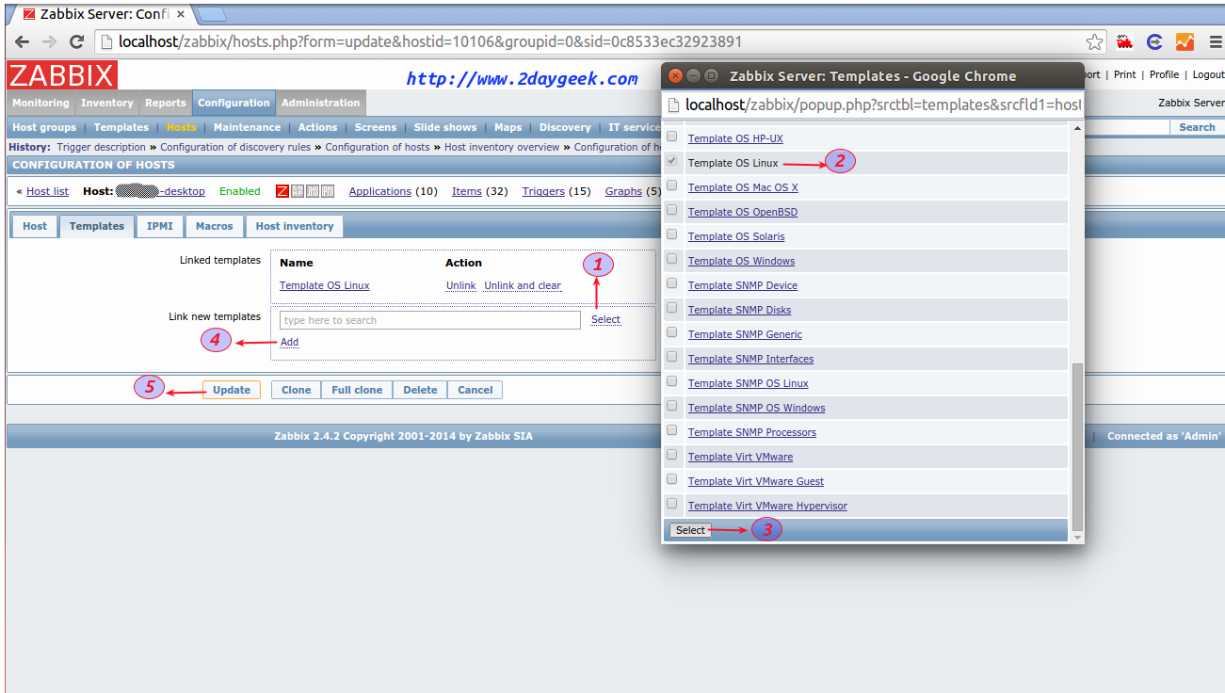Tick the Template OS Mac OS X checkbox
Screen dimensions: 1225x693
[x=672, y=186]
